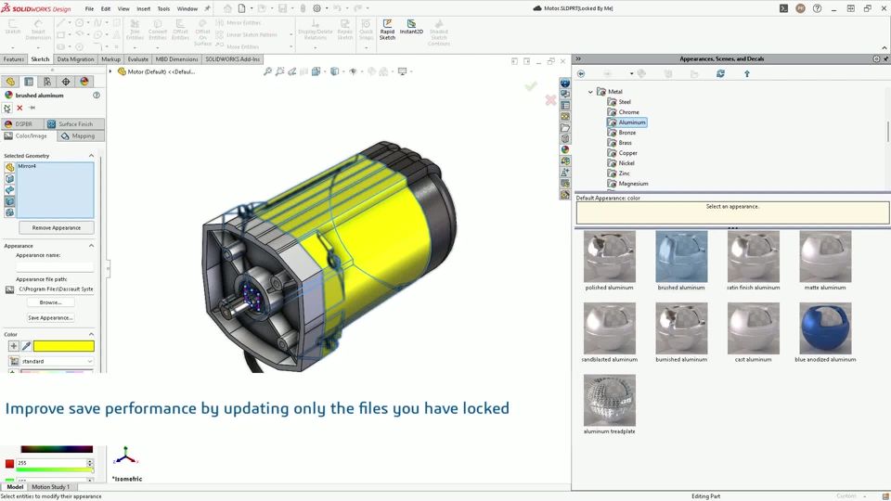Screen dimensions: 891x501
Task: Select the Chrome folder in tree
Action: click(x=624, y=112)
